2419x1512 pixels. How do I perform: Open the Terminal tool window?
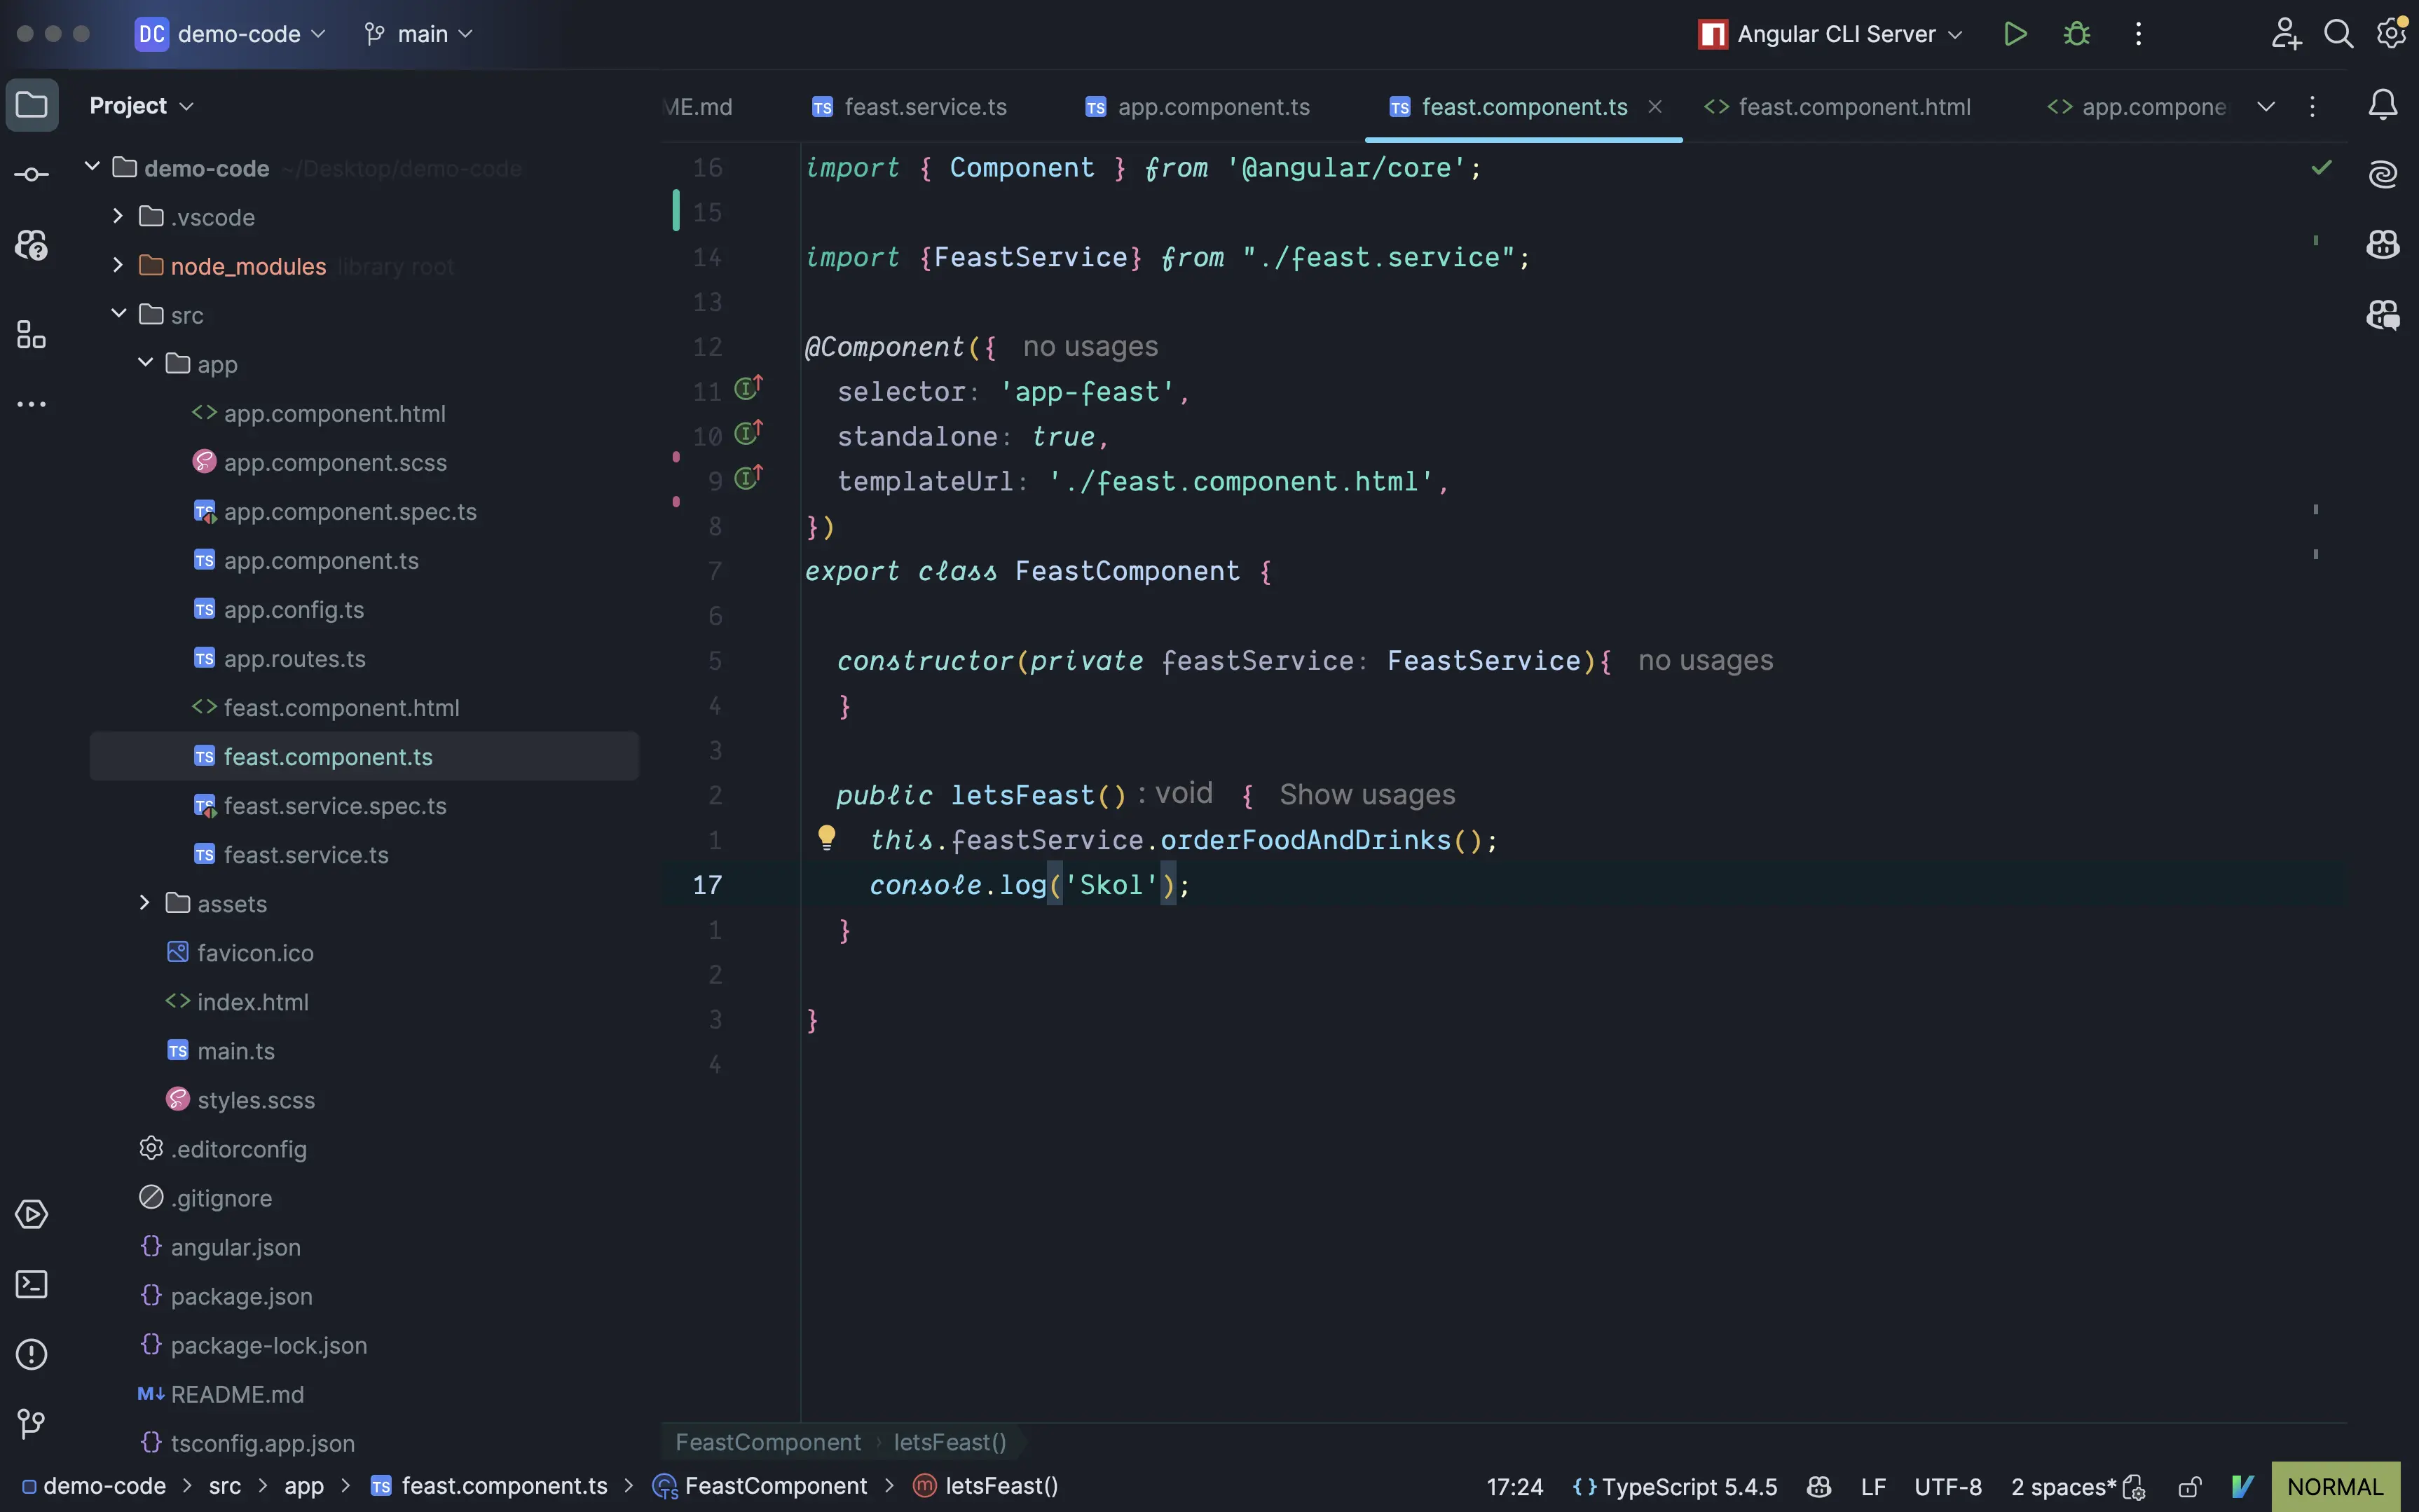(x=32, y=1284)
